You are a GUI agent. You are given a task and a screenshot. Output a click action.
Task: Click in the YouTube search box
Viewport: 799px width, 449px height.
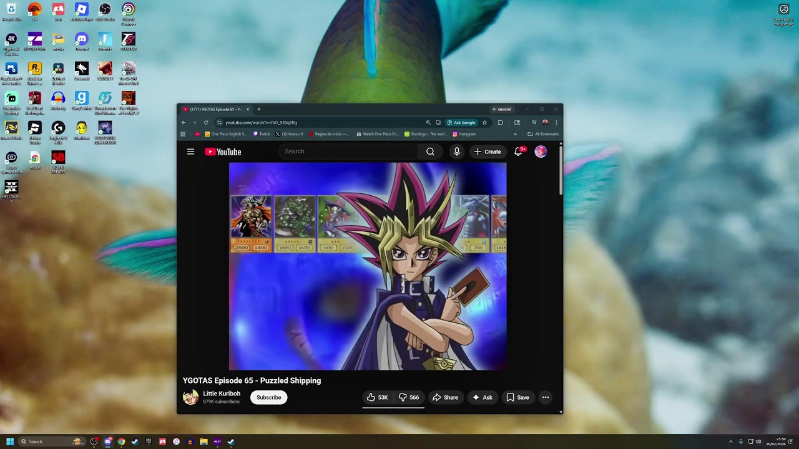coord(348,152)
